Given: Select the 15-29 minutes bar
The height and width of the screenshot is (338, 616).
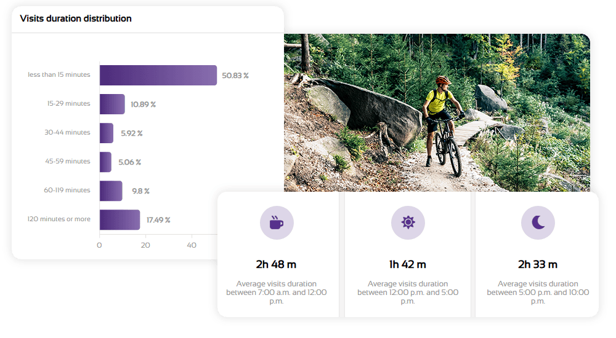Looking at the screenshot, I should tap(112, 104).
